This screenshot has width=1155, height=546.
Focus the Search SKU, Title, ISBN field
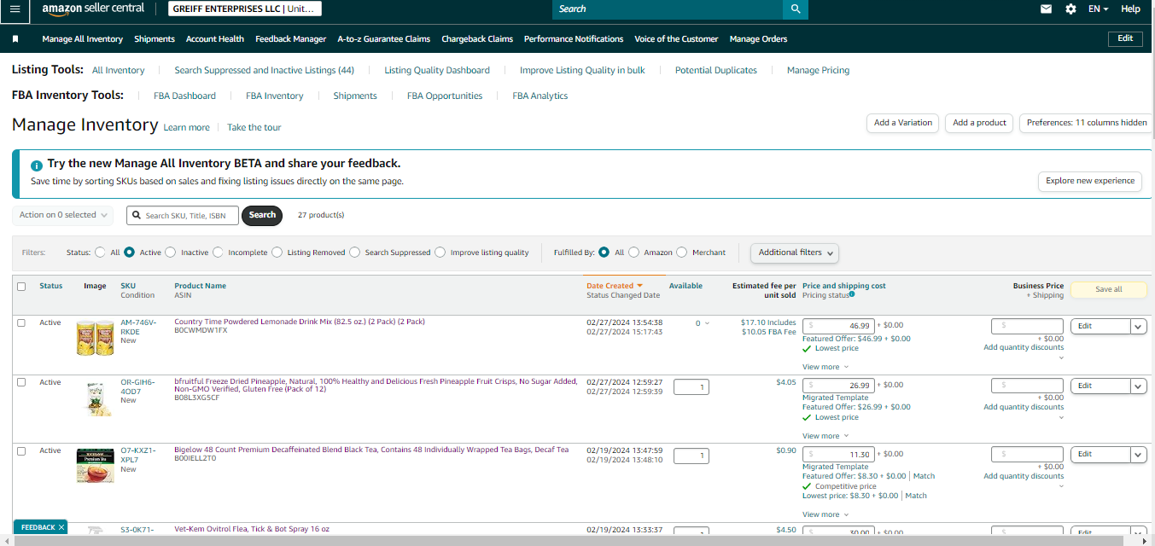pos(183,215)
